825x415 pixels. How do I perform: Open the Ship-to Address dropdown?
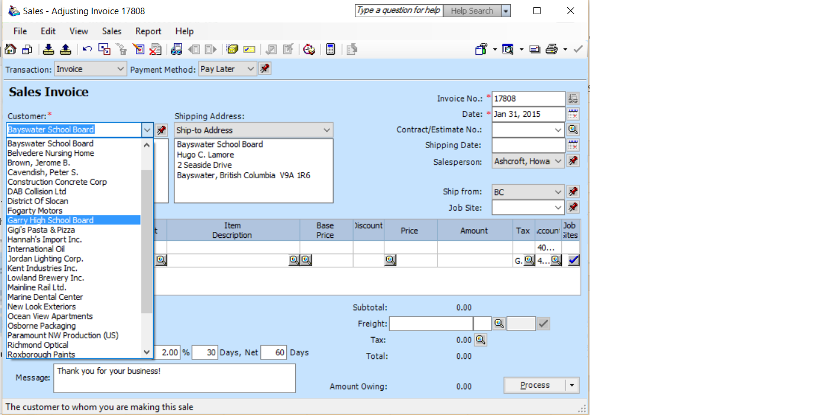(254, 130)
